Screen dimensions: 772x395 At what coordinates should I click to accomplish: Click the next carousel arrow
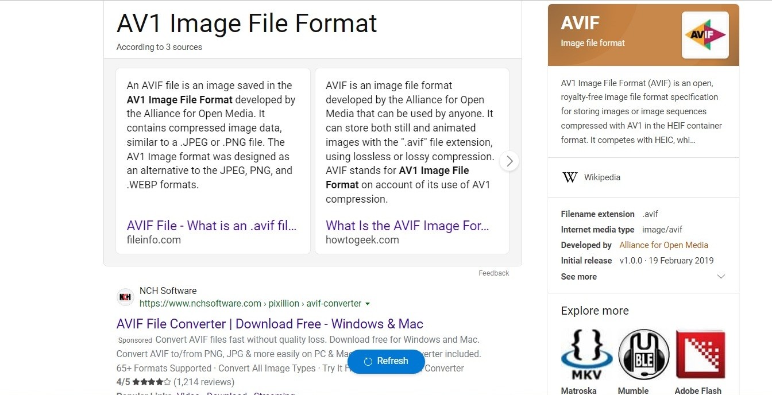509,161
